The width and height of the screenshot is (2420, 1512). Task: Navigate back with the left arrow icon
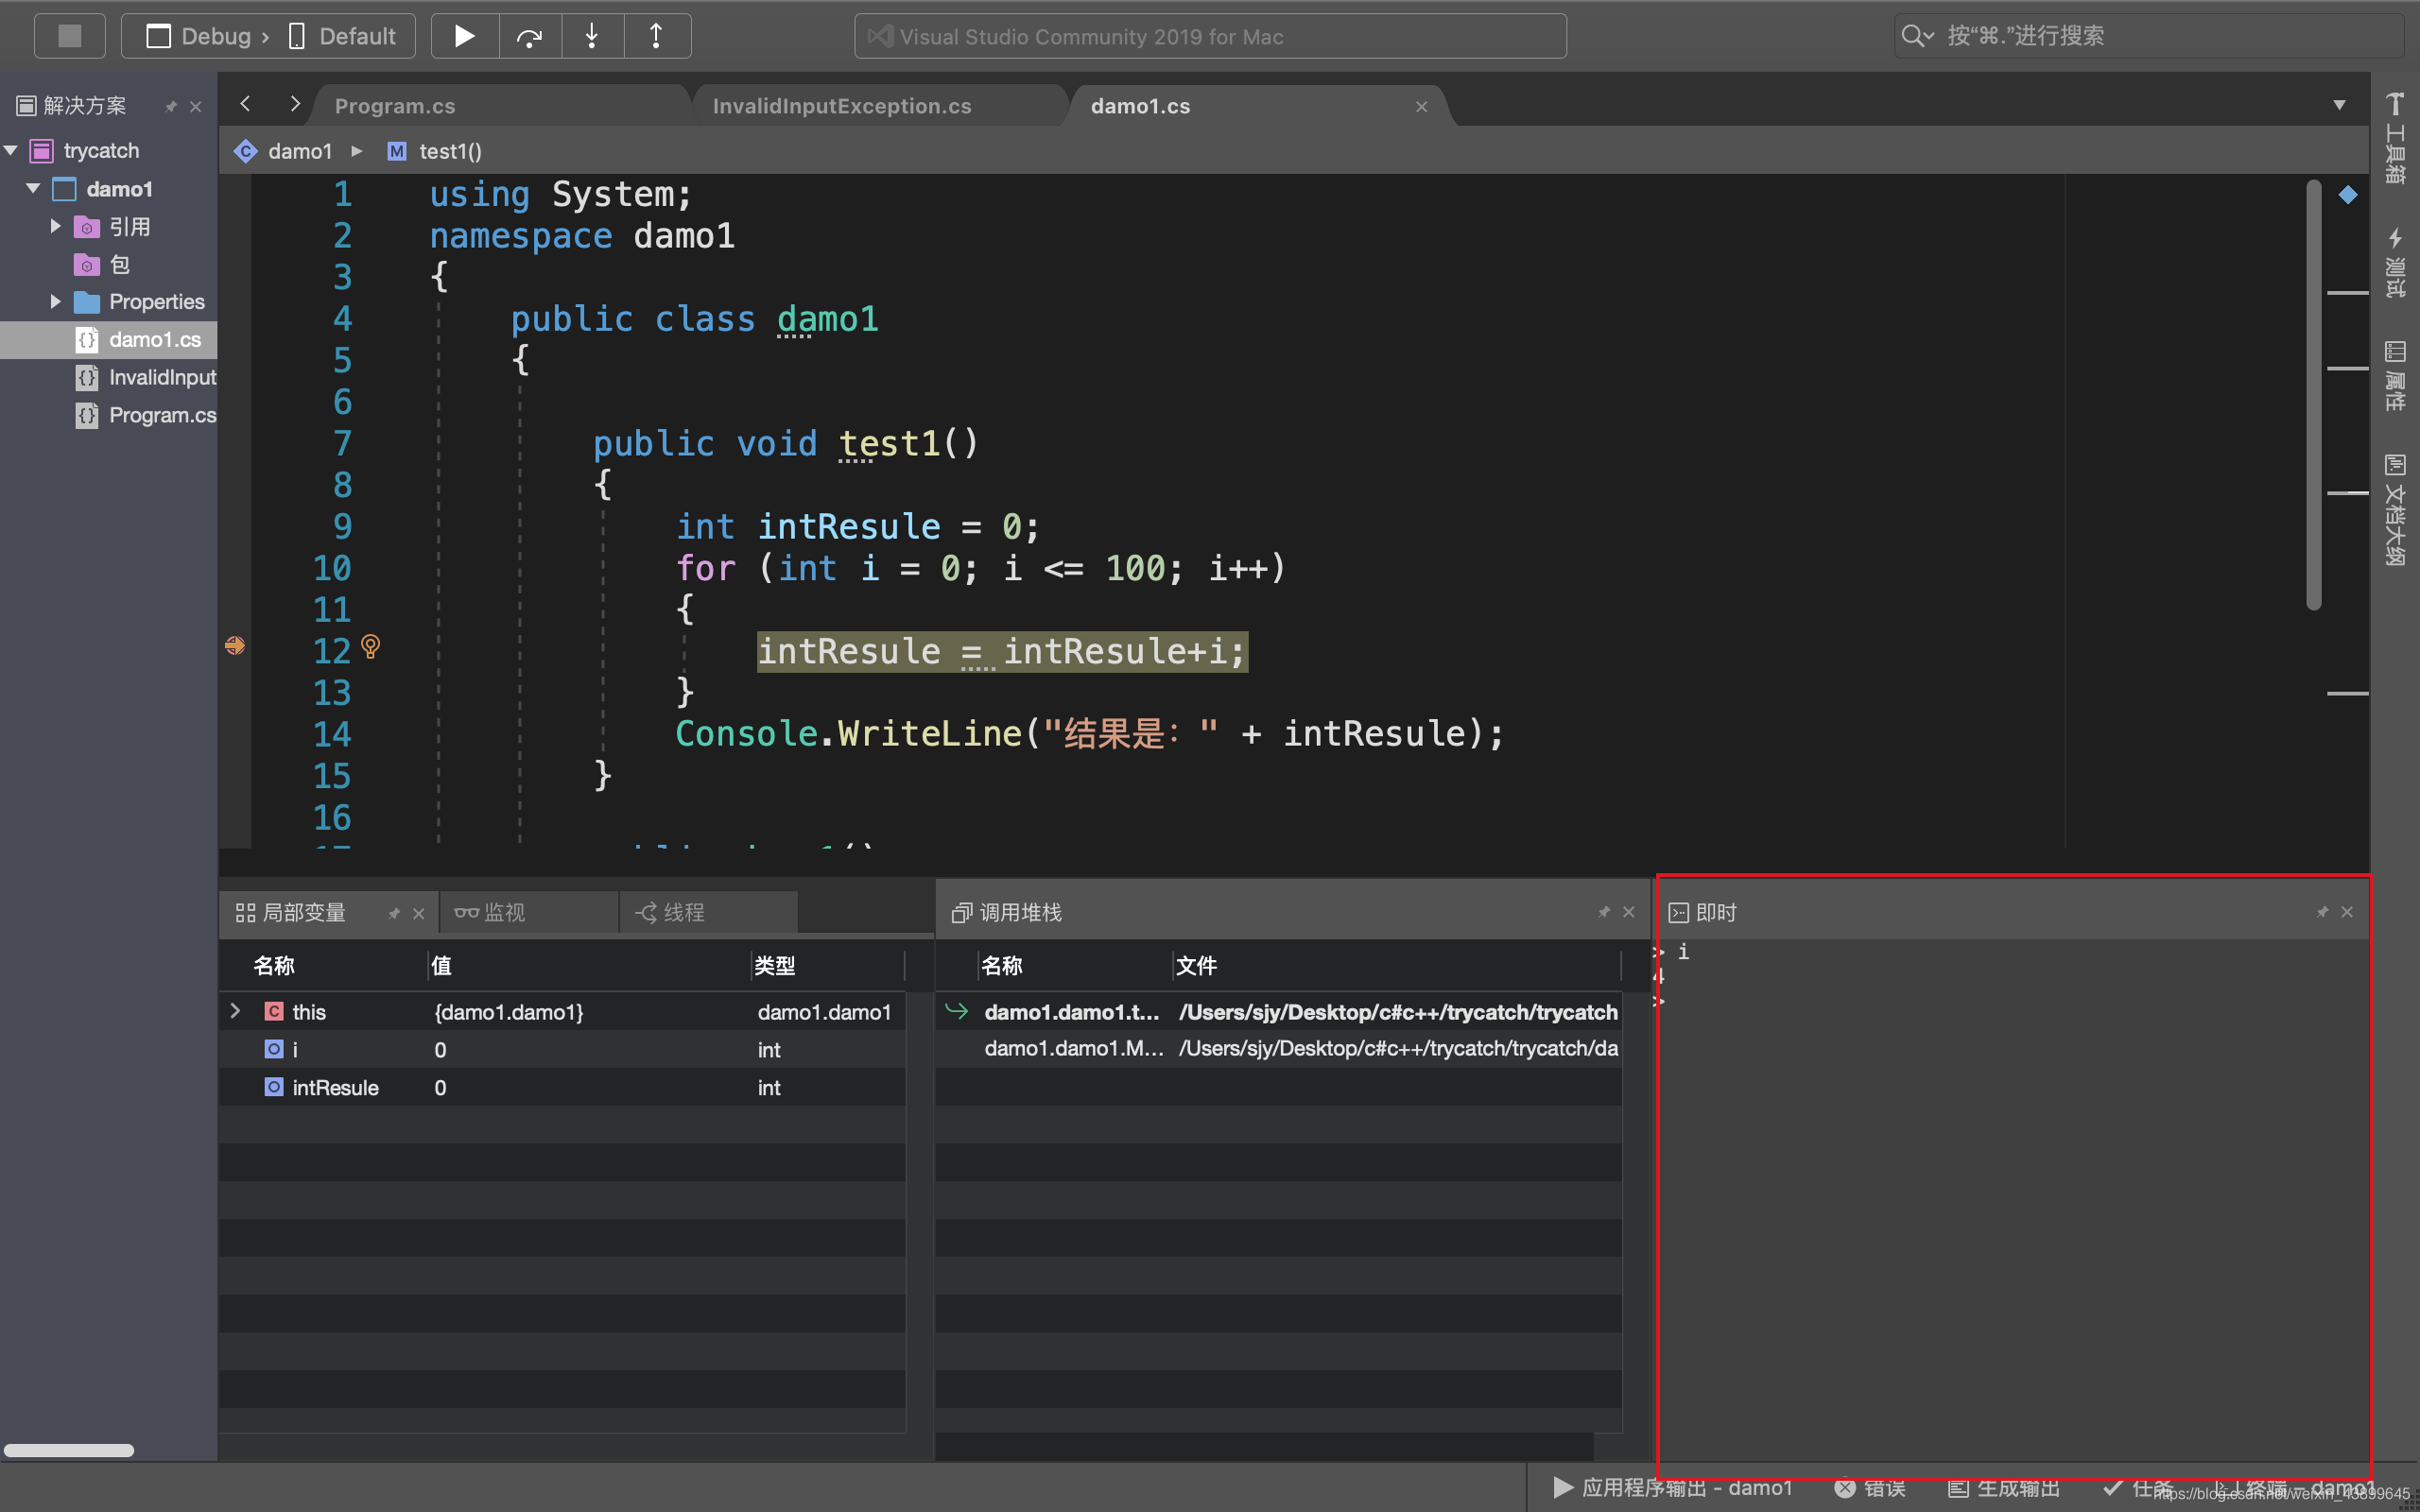click(x=245, y=104)
